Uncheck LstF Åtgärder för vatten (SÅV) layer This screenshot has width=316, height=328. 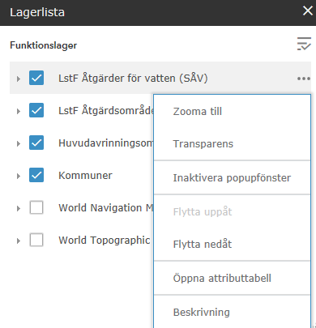[x=36, y=78]
